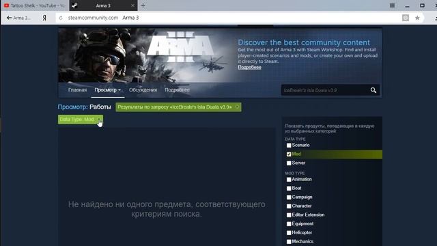The image size is (437, 246).
Task: Tick the Campaign mod type checkbox
Action: [289, 197]
